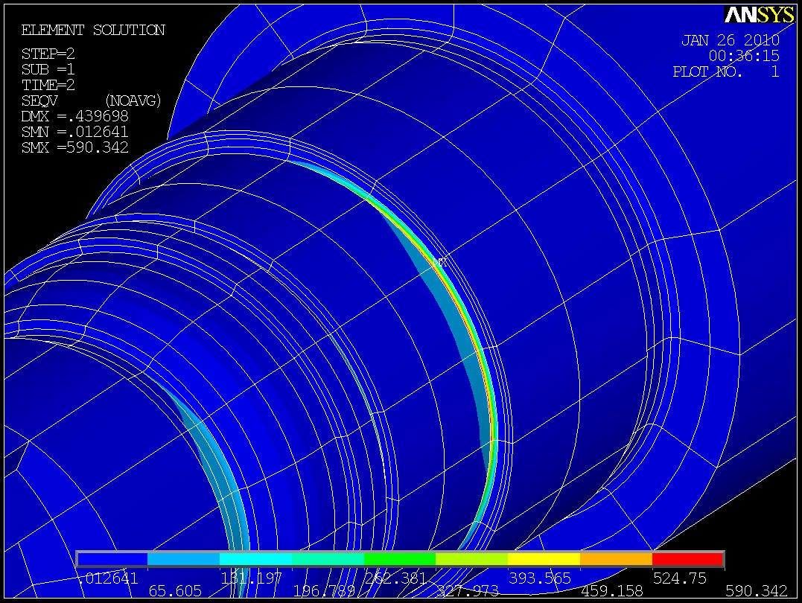Click the dark blue legend color band
Image resolution: width=802 pixels, height=603 pixels.
click(112, 559)
